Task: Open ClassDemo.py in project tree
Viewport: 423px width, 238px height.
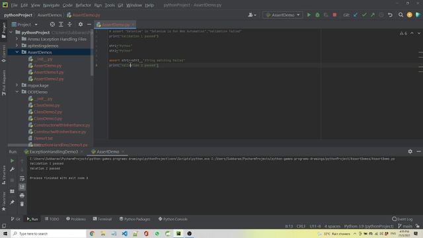Action: 47,105
